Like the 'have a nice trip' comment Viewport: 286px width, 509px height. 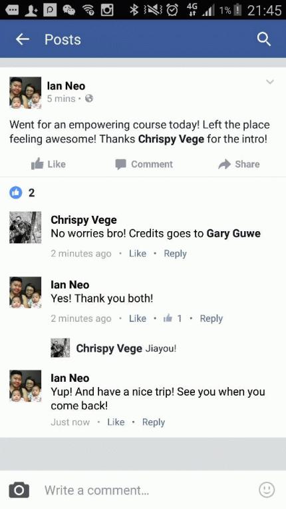click(x=116, y=422)
